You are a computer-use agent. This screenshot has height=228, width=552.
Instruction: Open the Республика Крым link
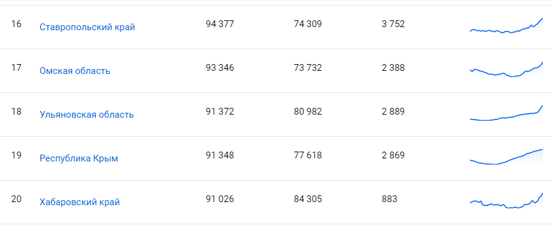pos(79,158)
